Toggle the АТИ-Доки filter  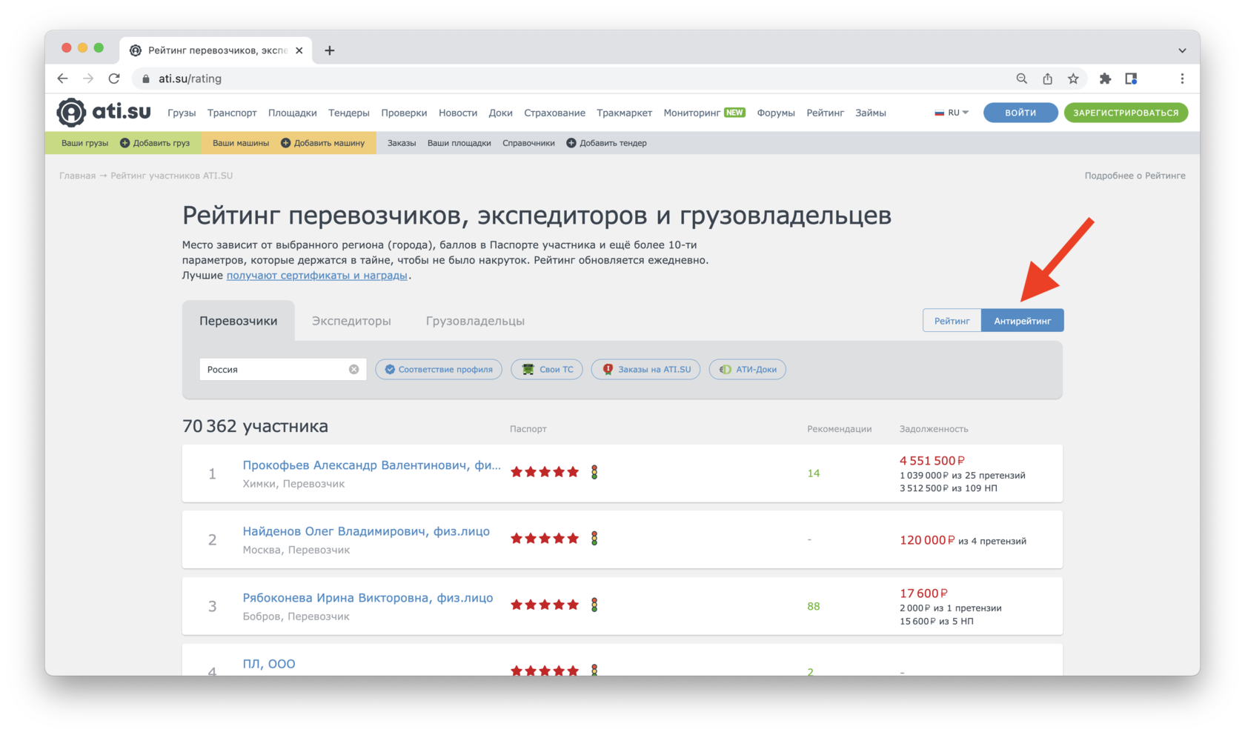tap(748, 369)
